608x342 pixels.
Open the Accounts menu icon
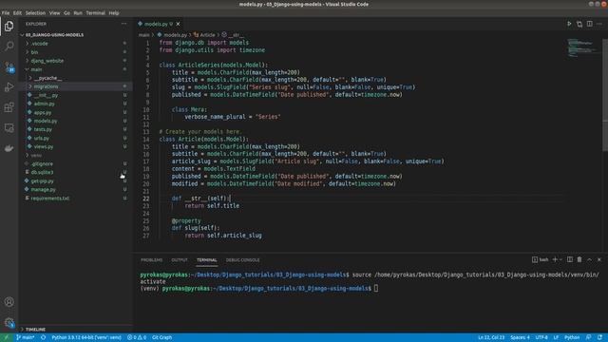coord(9,302)
